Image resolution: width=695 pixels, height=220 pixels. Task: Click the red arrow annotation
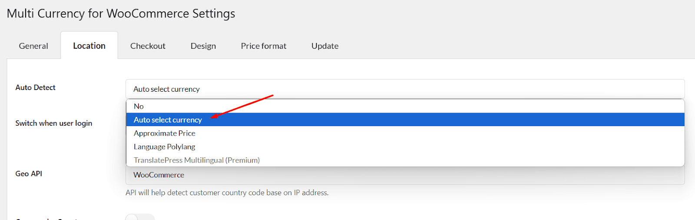point(242,106)
